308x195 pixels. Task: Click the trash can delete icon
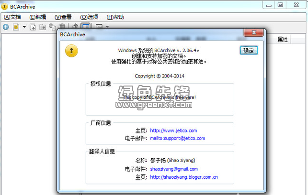62,26
